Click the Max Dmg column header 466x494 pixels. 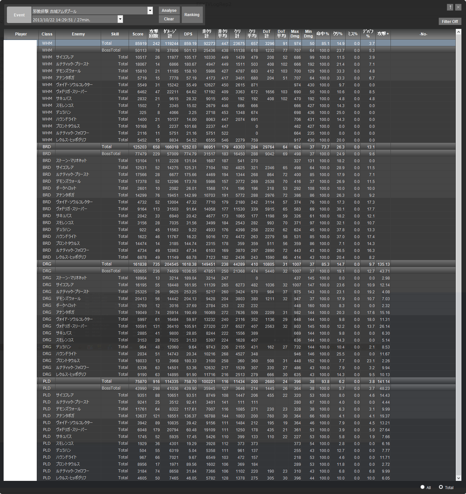295,34
